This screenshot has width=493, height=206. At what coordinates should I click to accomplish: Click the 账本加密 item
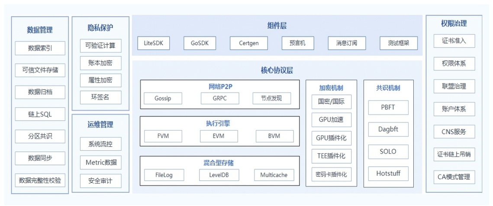click(100, 63)
